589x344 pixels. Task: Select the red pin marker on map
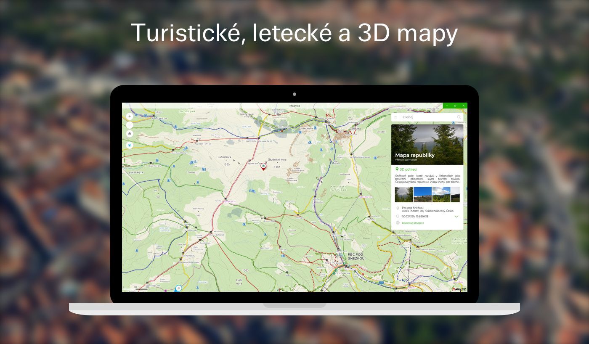[263, 167]
